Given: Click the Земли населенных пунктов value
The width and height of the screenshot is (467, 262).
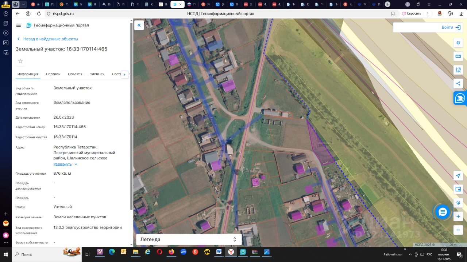Looking at the screenshot, I should [x=80, y=217].
